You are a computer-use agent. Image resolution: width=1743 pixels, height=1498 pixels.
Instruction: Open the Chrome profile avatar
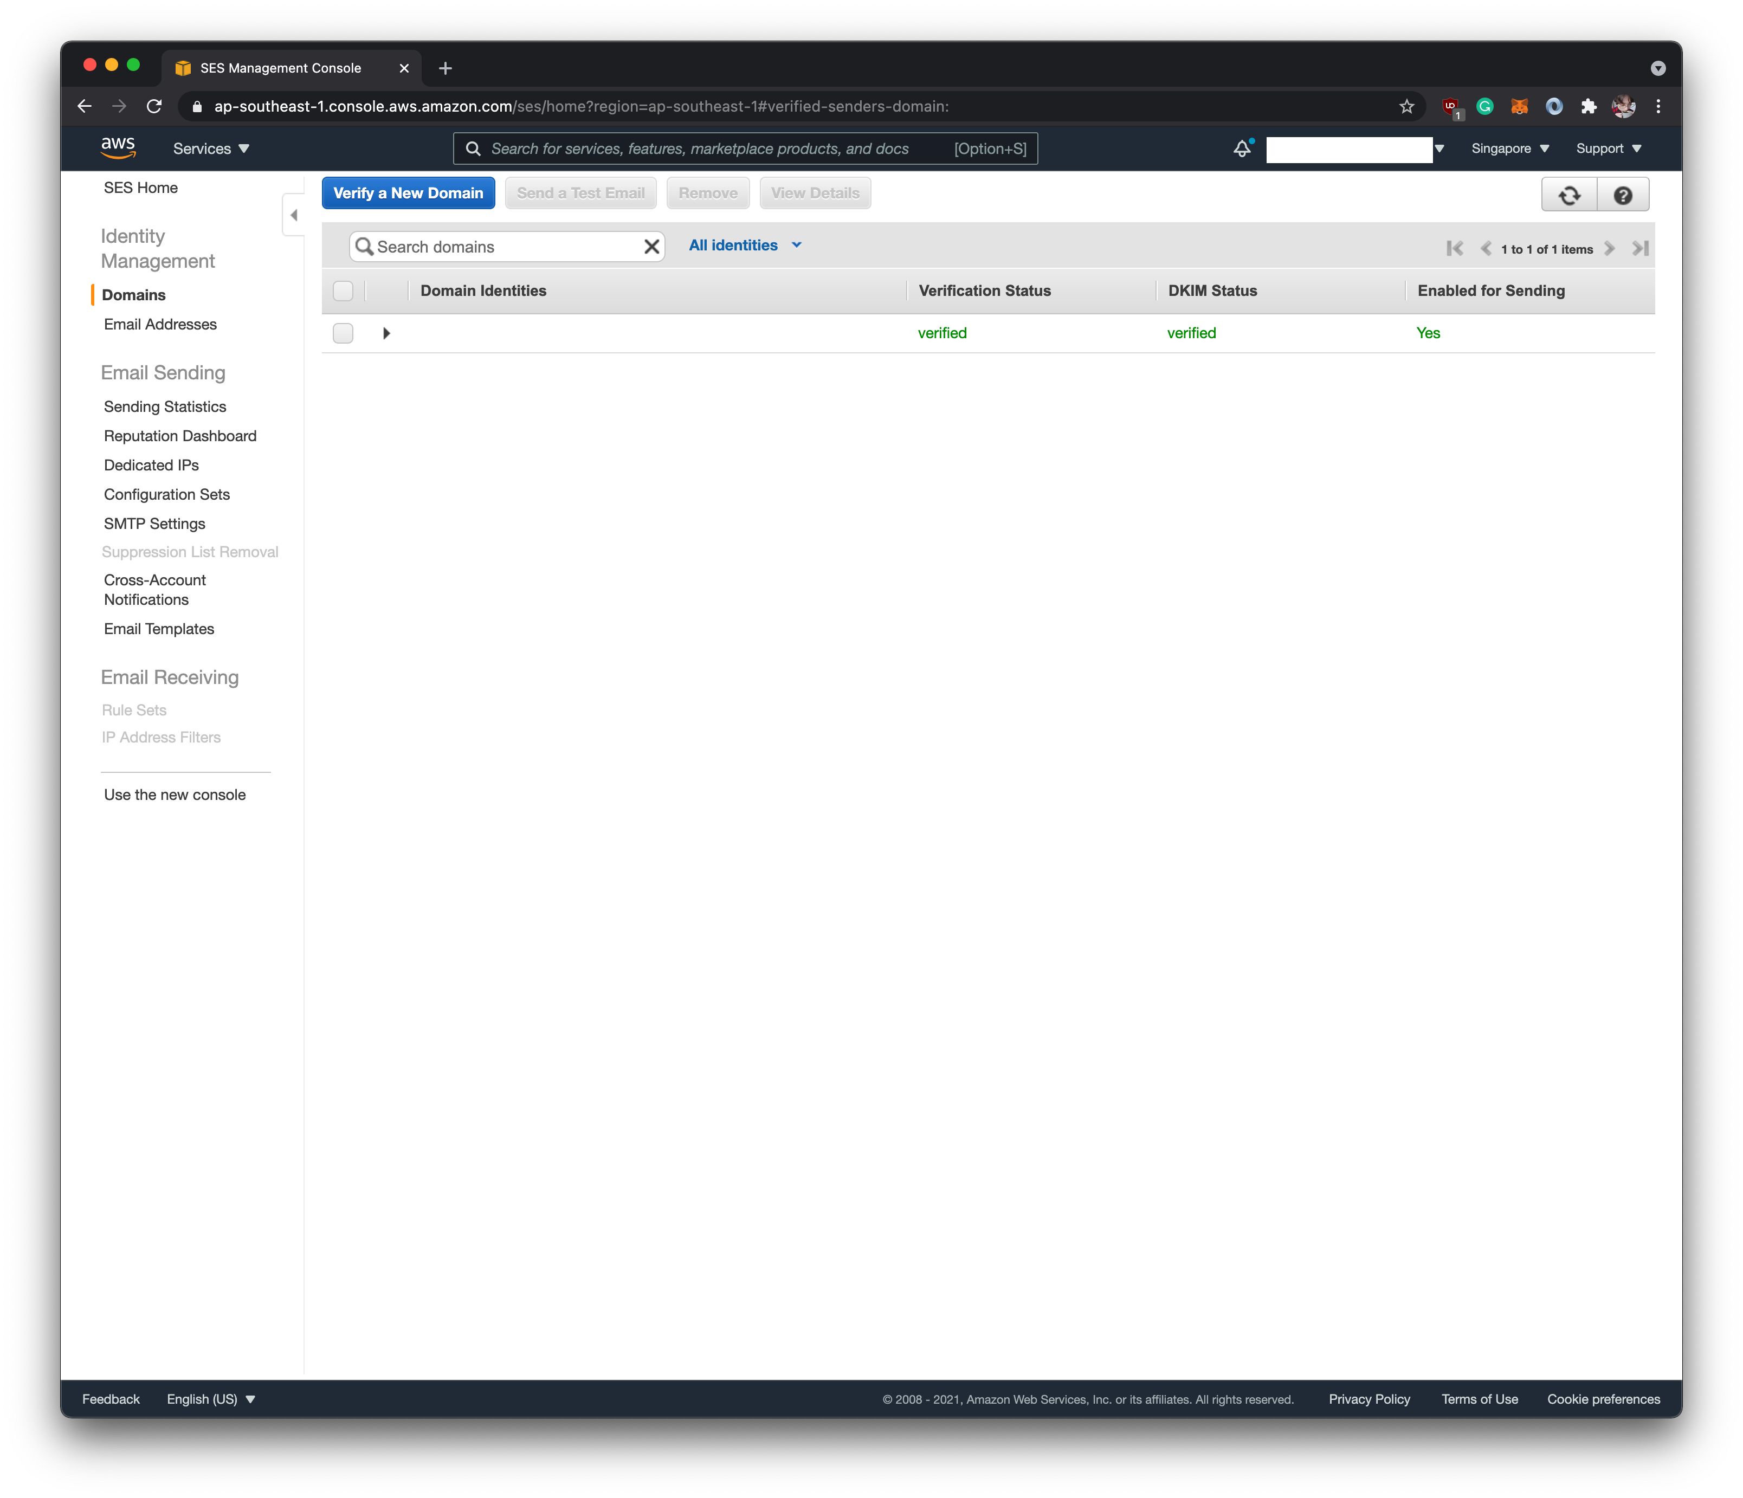click(1624, 106)
